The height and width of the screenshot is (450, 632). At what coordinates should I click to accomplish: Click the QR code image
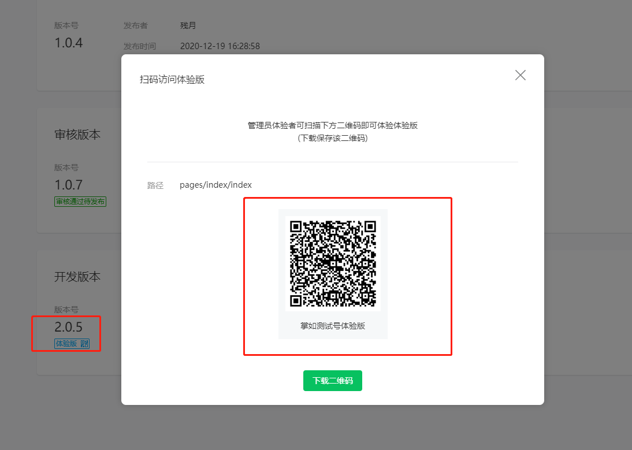[x=333, y=263]
